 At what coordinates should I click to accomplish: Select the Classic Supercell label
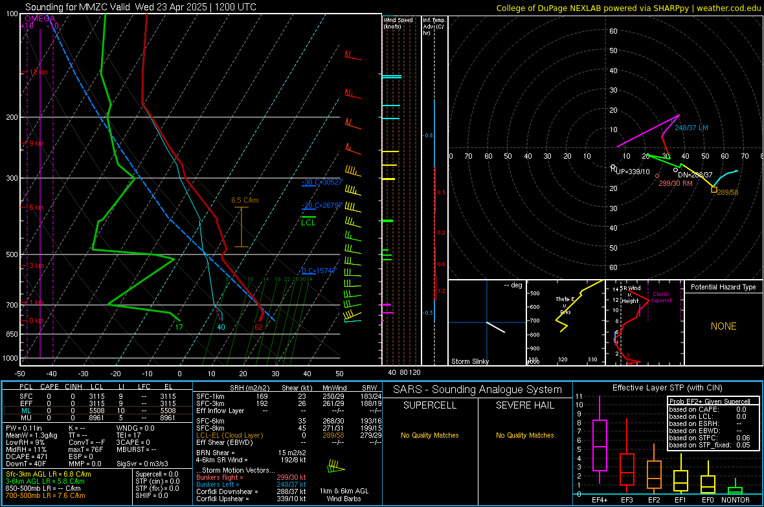[x=661, y=297]
